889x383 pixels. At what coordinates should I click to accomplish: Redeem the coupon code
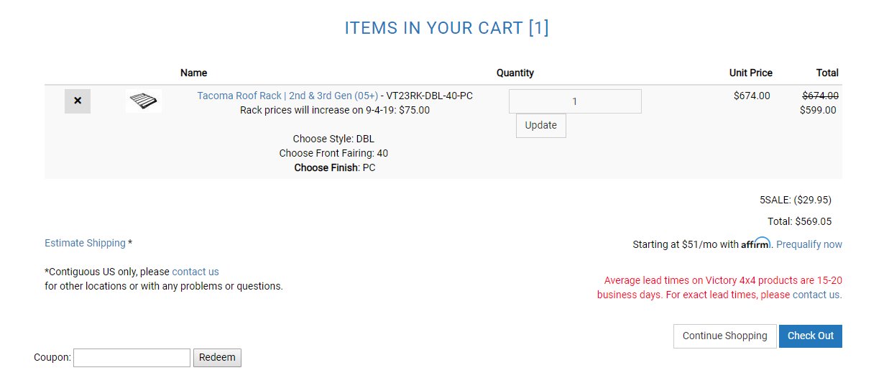(x=217, y=358)
